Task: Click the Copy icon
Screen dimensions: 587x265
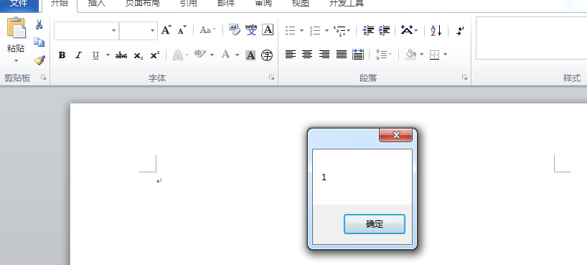Action: 39,42
